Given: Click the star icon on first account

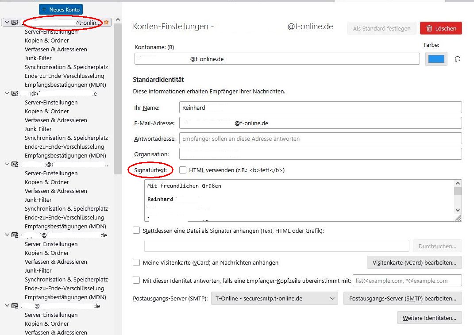Looking at the screenshot, I should [106, 23].
